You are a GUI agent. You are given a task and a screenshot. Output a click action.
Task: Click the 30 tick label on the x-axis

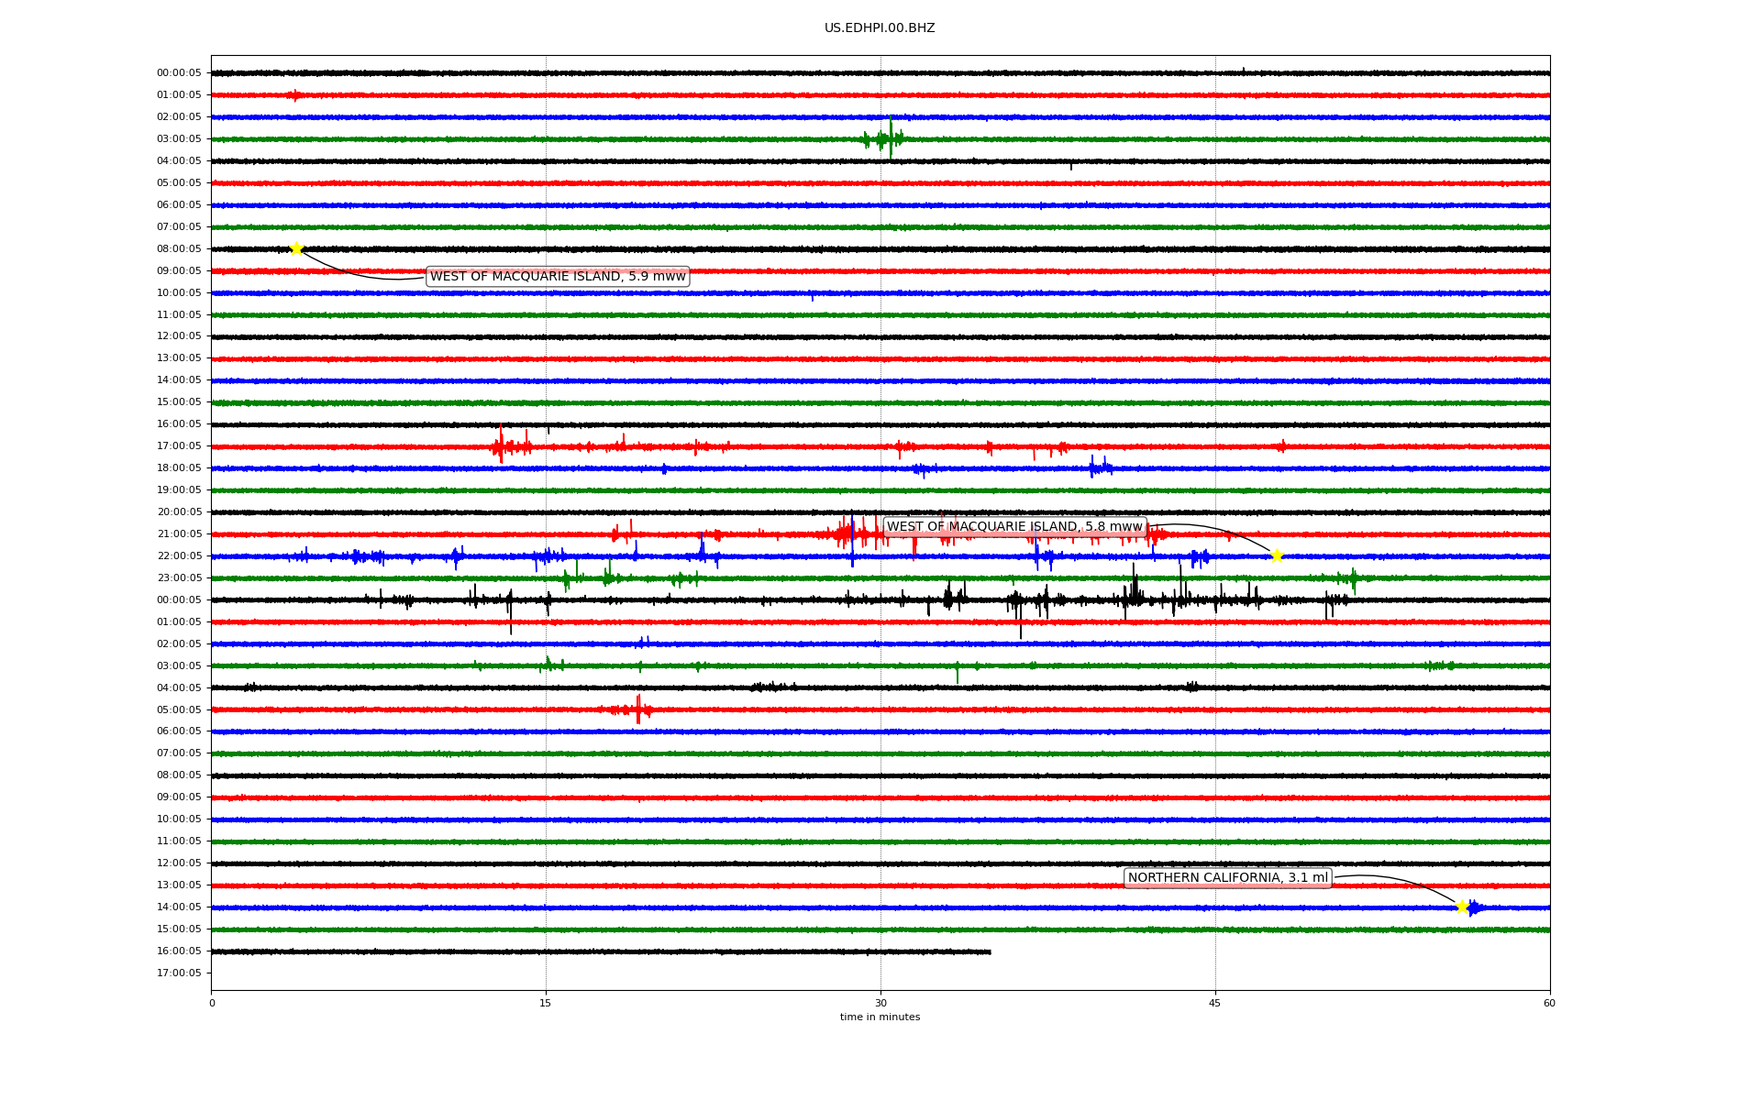(880, 1003)
